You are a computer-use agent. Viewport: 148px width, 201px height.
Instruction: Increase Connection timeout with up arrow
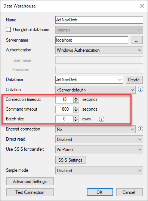tap(76, 98)
